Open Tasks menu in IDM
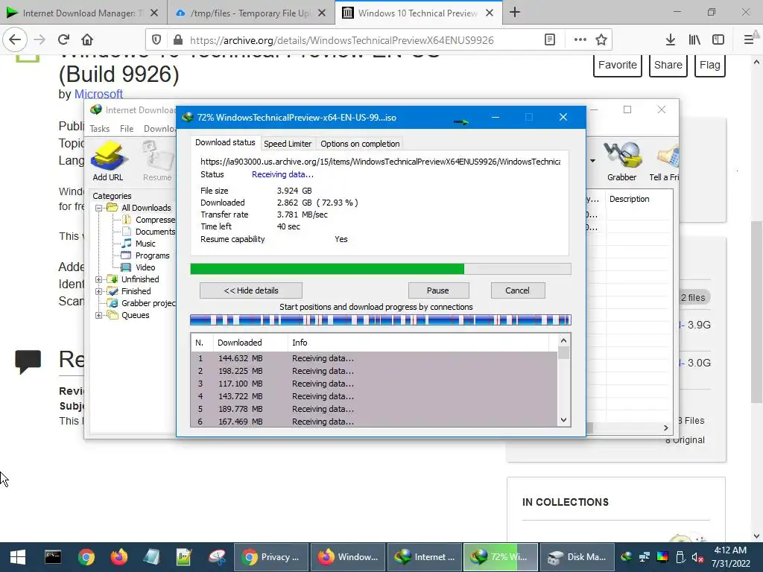This screenshot has width=763, height=572. (x=100, y=128)
